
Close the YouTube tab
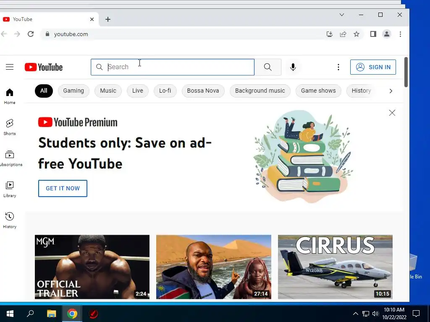tap(92, 19)
